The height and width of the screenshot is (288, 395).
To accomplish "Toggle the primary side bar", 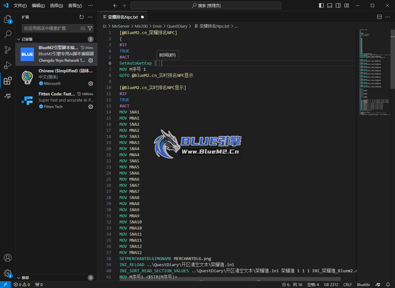I will click(x=321, y=5).
